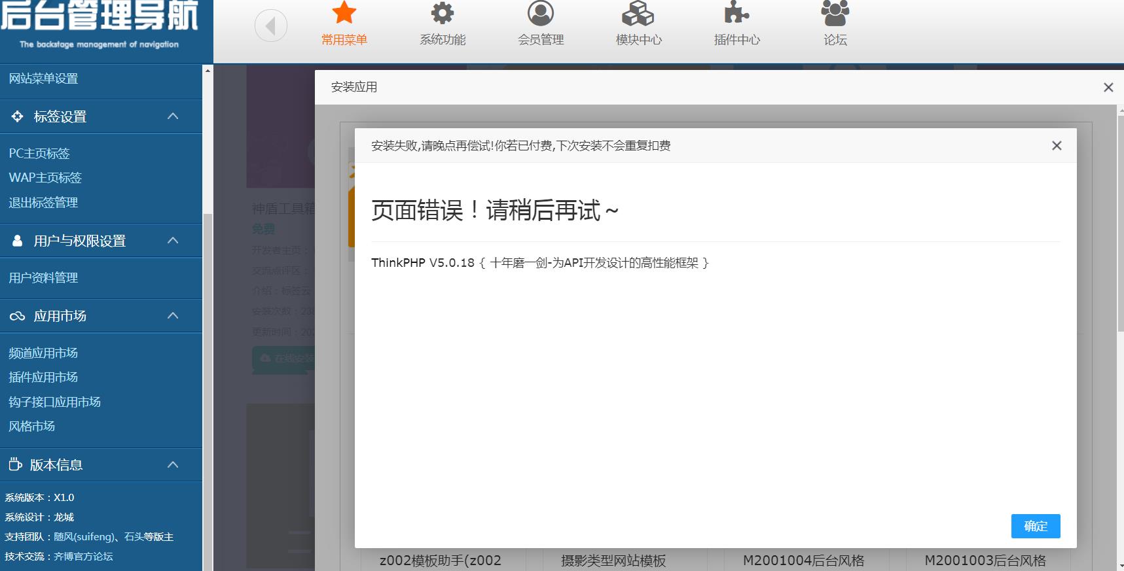Collapse the 标签设置 section
Screen dimensions: 1124x571
173,116
